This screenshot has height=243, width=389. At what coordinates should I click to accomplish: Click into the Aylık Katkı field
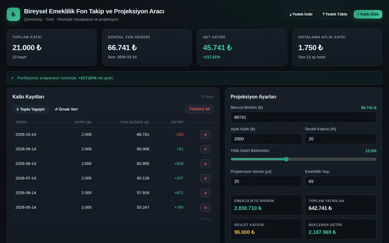[266, 139]
